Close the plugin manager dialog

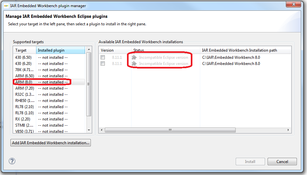[x=293, y=4]
